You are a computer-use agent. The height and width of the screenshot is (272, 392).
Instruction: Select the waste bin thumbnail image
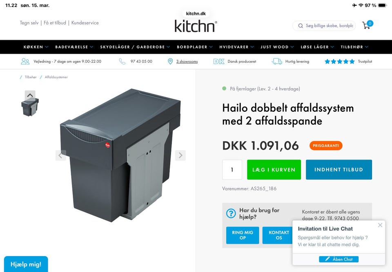point(30,107)
